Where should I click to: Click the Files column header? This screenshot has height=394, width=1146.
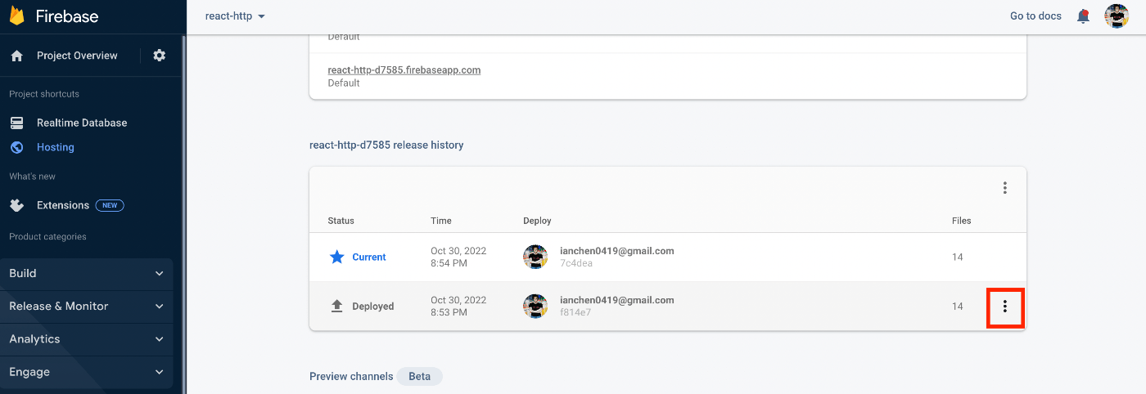[x=962, y=221]
